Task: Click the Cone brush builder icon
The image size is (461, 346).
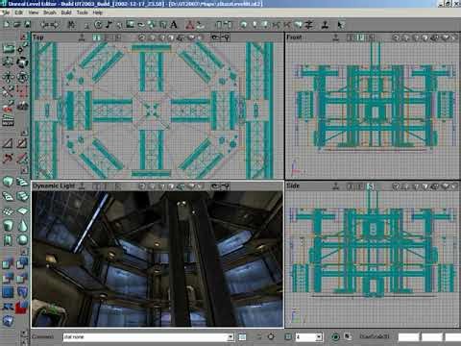Action: click(x=22, y=225)
